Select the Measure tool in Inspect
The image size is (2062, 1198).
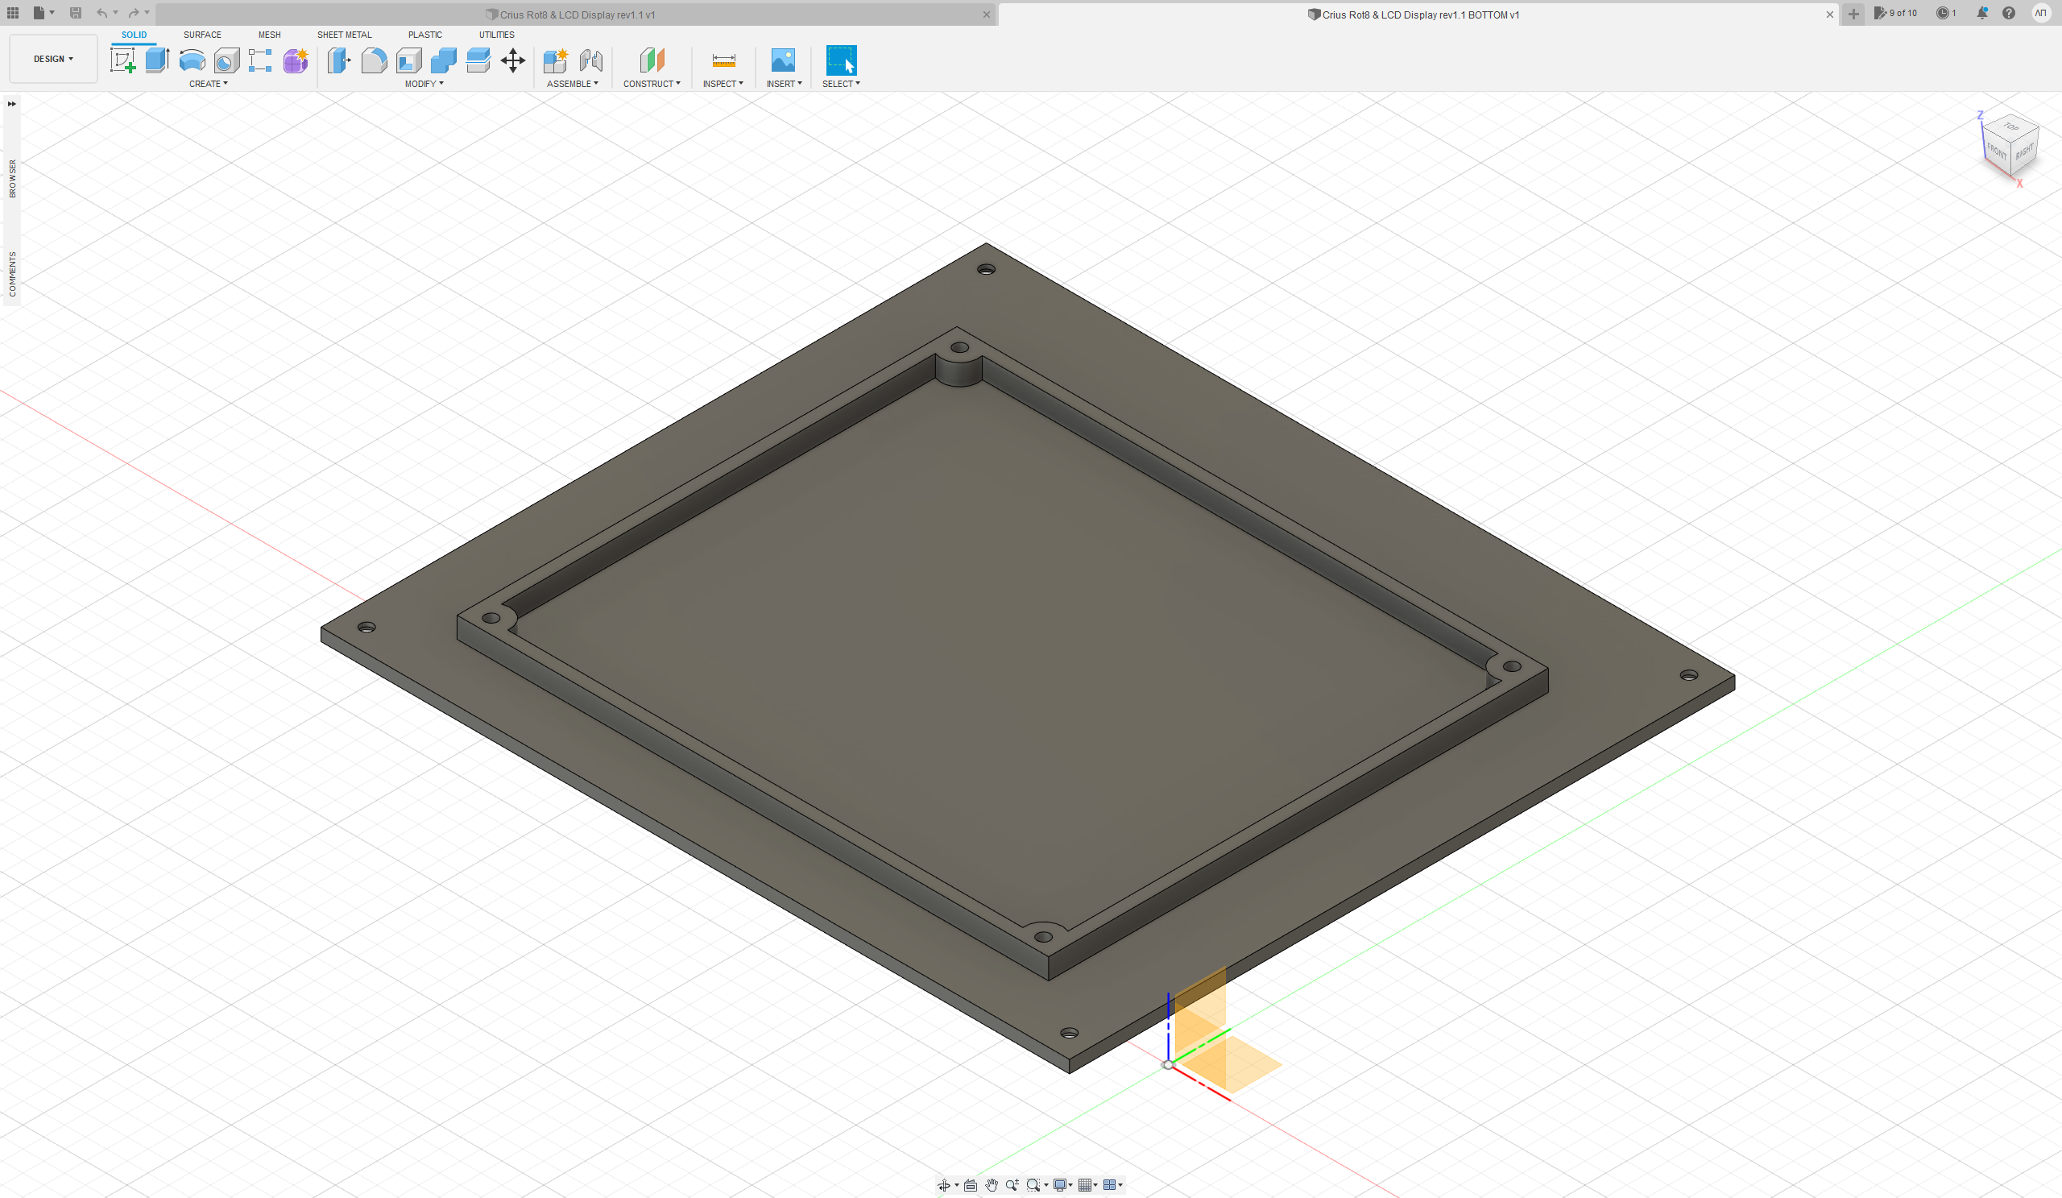tap(723, 60)
